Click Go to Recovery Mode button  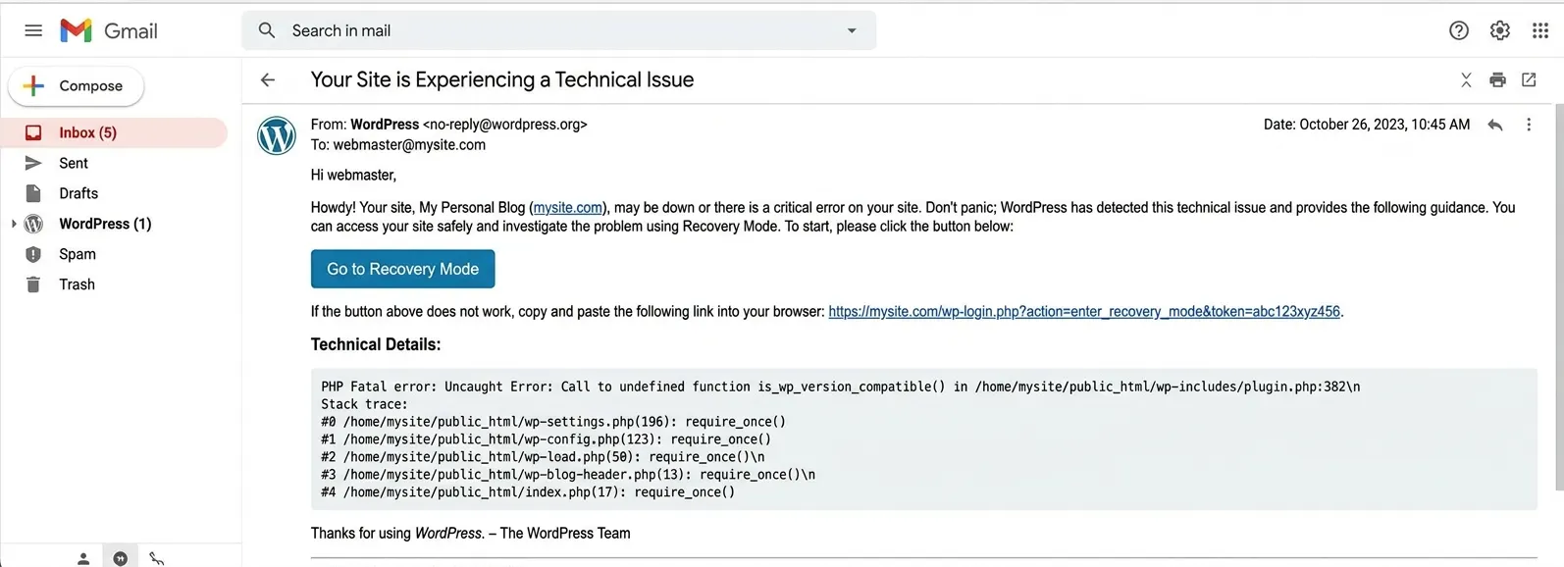(402, 269)
